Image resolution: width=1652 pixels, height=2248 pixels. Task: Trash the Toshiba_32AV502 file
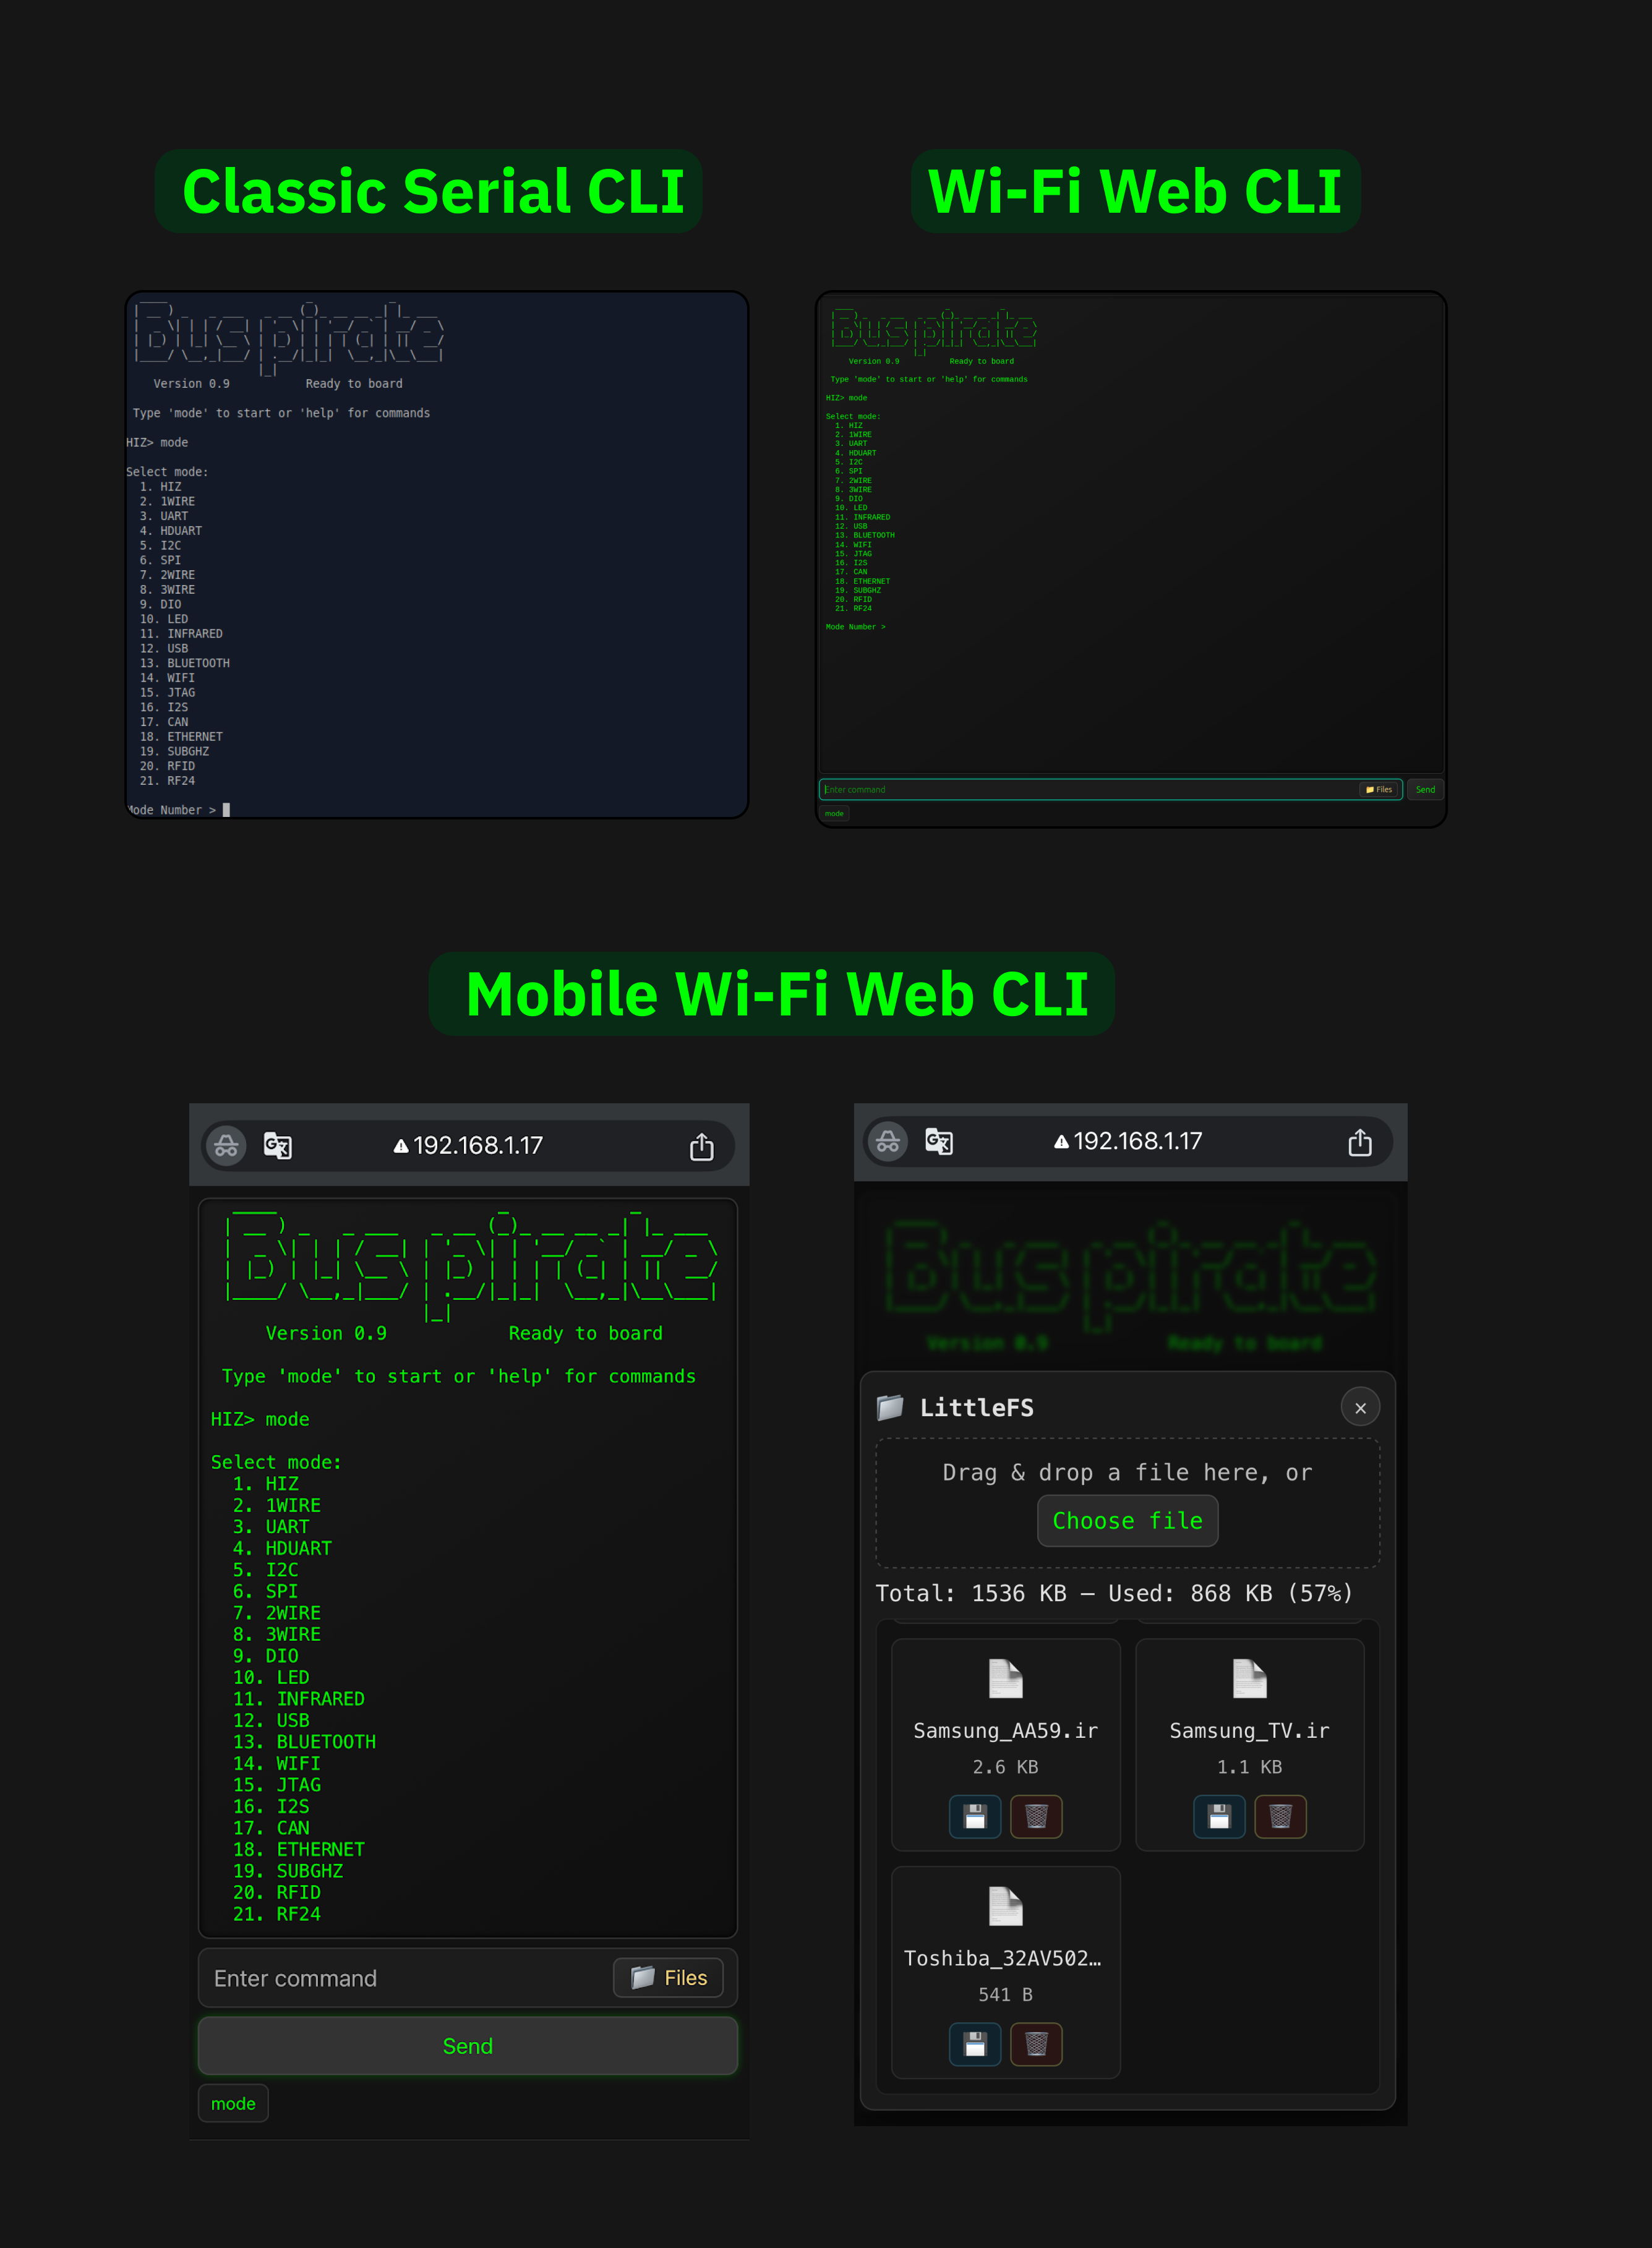click(x=1036, y=2044)
